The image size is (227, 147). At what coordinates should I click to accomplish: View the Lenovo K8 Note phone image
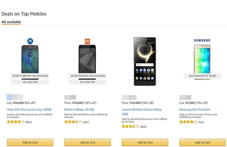pos(145,61)
